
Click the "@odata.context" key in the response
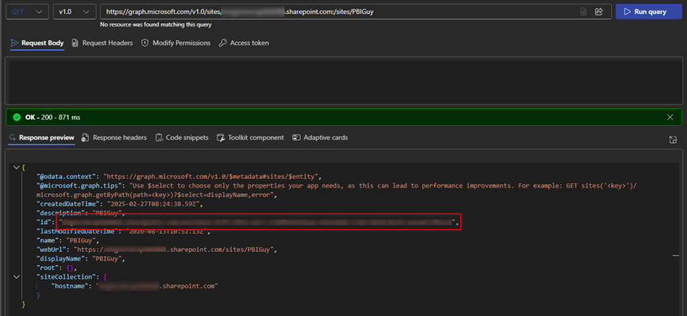point(68,177)
